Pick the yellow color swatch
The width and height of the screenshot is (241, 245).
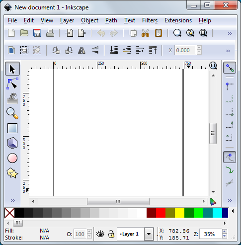pos(179,213)
